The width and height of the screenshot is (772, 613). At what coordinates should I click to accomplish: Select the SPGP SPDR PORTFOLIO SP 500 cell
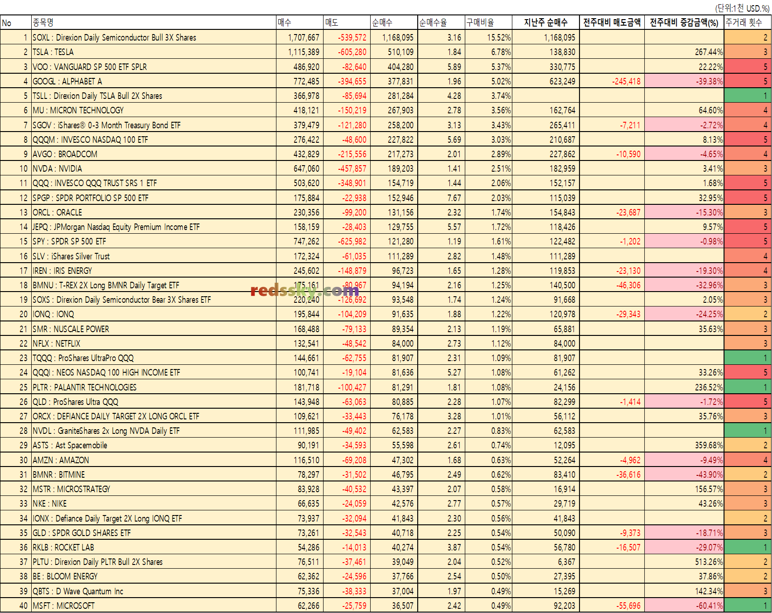click(x=154, y=198)
